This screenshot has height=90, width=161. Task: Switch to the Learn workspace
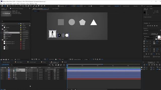(109, 6)
